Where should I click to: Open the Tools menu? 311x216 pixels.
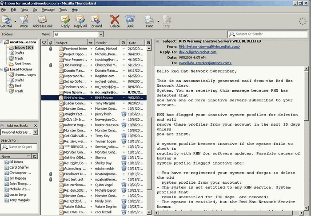(63, 10)
